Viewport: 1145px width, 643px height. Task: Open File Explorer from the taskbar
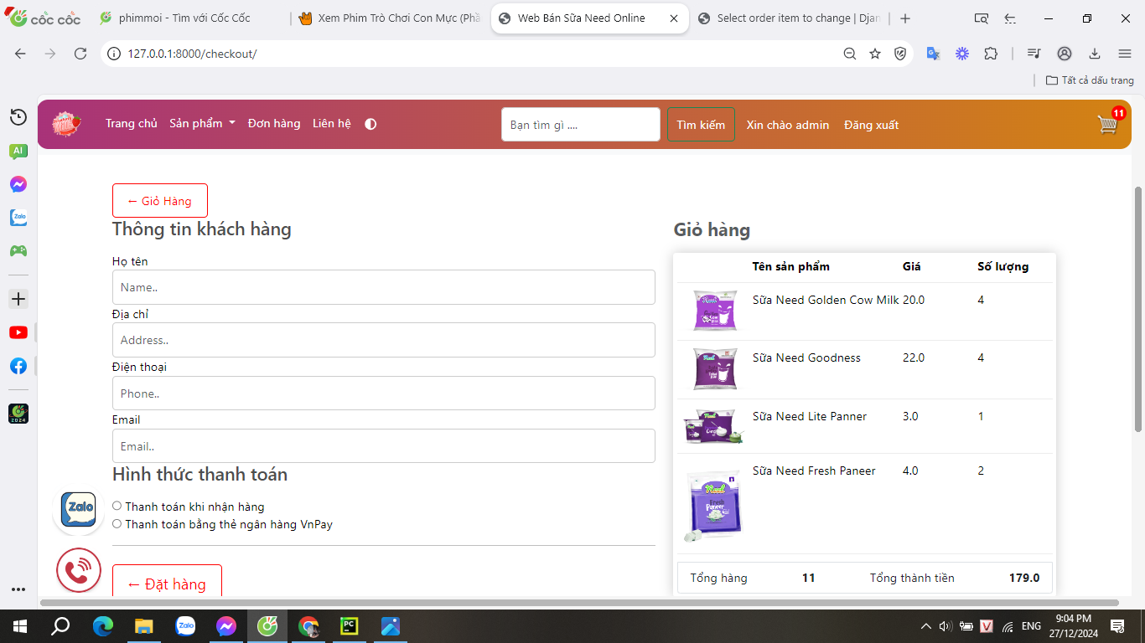point(143,626)
